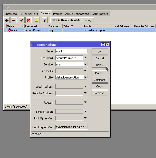Click the blue plus Add icon
The height and width of the screenshot is (158, 156).
[7, 20]
